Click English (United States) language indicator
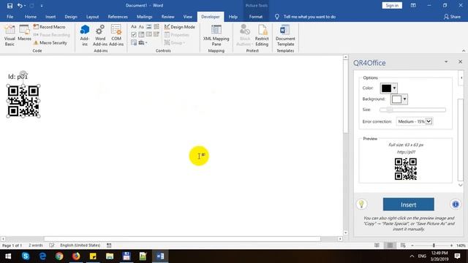 pos(80,245)
